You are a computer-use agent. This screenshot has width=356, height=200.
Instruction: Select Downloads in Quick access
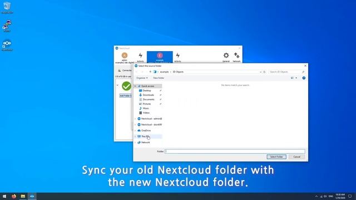click(148, 95)
